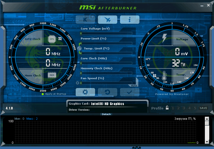
Task: Adjust the Power Limit slider
Action: click(106, 43)
